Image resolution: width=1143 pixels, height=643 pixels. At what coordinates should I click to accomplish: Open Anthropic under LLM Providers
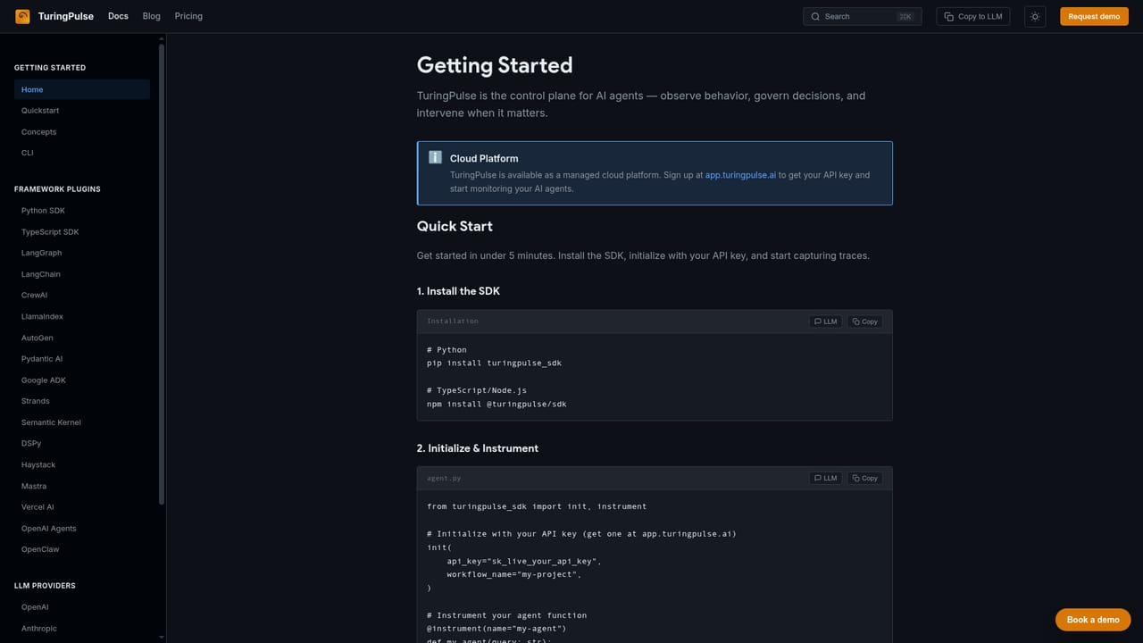82,629
